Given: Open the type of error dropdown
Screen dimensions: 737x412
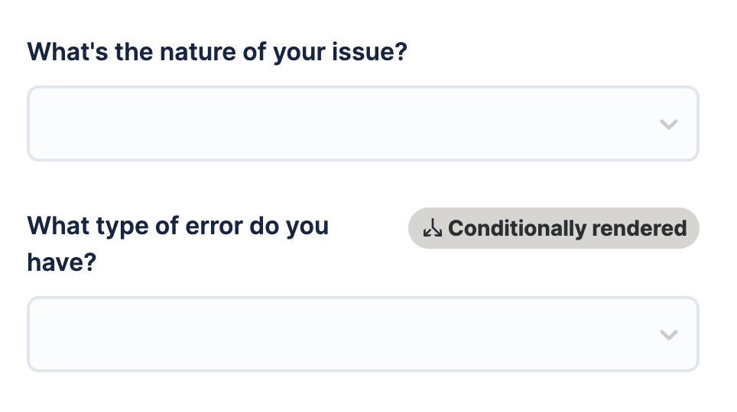Looking at the screenshot, I should point(363,334).
